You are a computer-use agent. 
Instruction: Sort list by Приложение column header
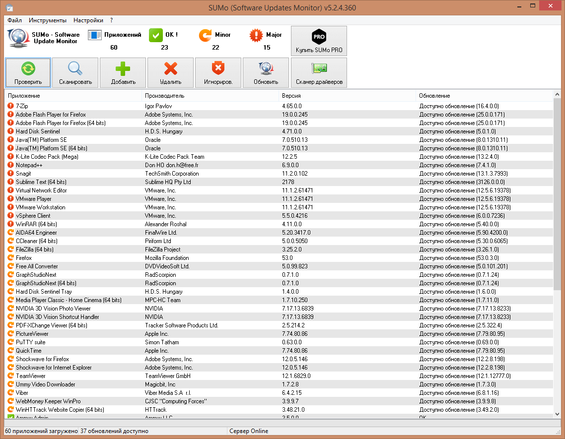24,96
